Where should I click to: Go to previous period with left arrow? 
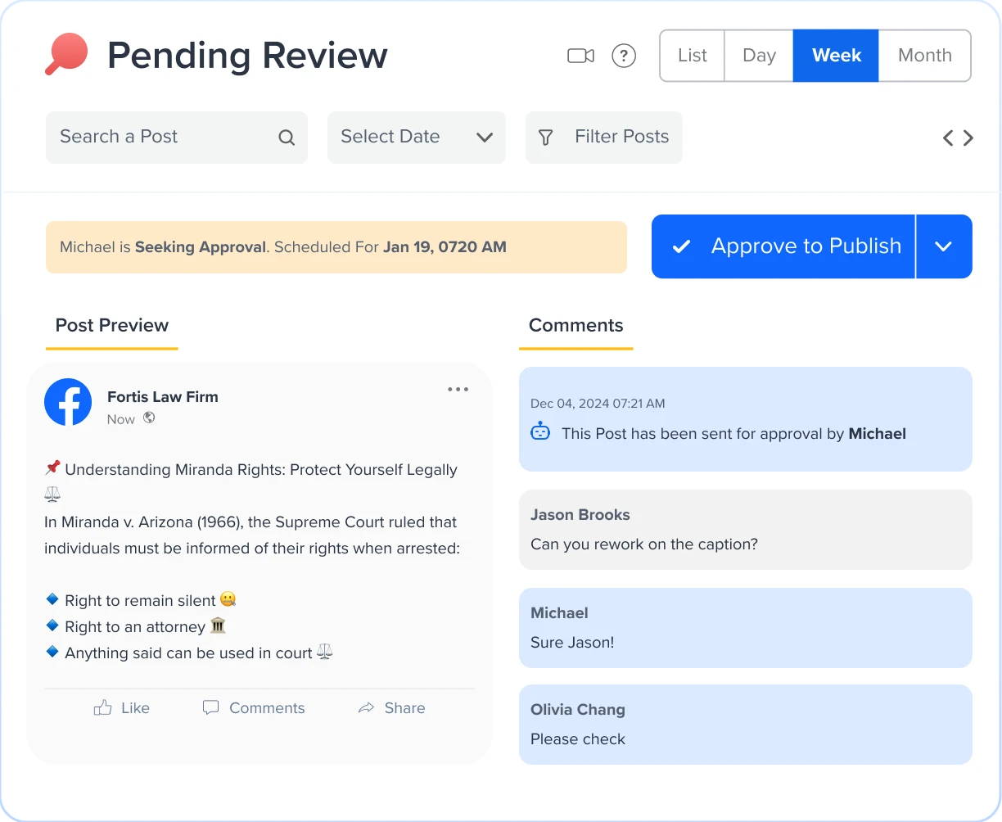pos(948,138)
